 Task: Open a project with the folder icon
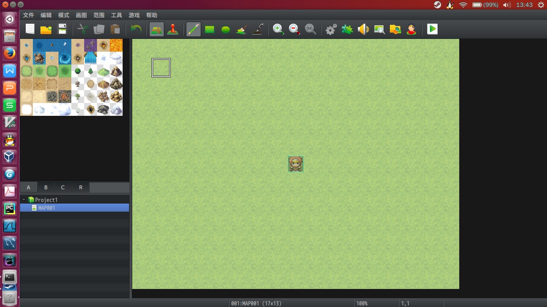tap(46, 29)
